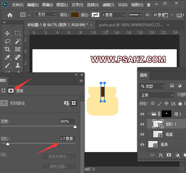Toggle the pixel layer filter icon
Viewport: 186px width, 173px height.
(x=172, y=86)
